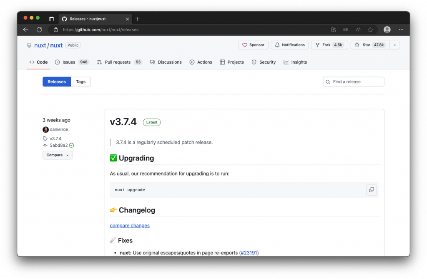Screen dimensions: 427x279
Task: Open split screen icon in address bar
Action: coord(333,30)
